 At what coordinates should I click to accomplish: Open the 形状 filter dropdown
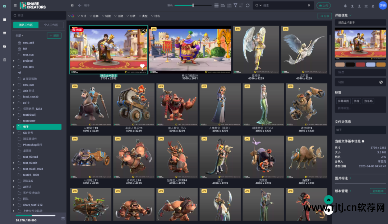point(131,16)
